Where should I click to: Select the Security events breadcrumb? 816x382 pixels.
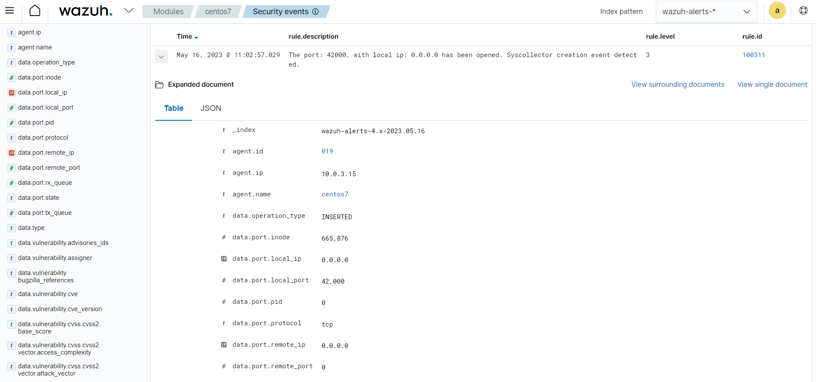coord(281,12)
